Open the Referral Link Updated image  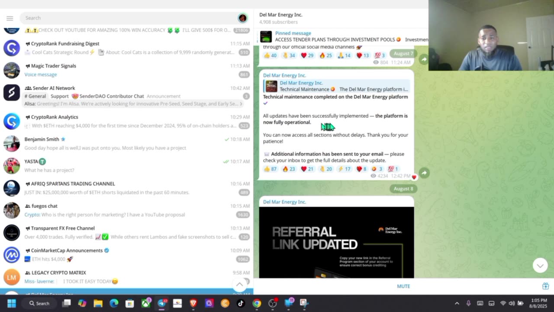tap(336, 242)
